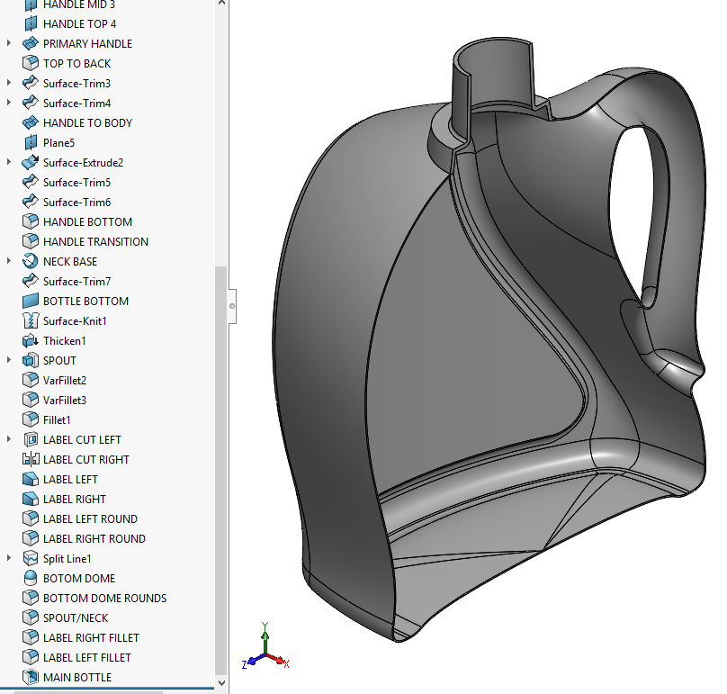Screen dimensions: 727x694
Task: Click the coordinate triad in the viewport
Action: click(x=265, y=647)
